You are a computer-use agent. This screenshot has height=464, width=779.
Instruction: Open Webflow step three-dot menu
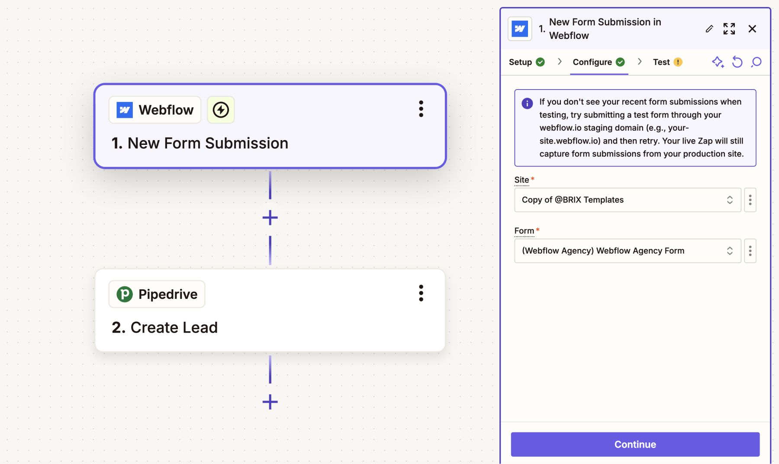(421, 109)
